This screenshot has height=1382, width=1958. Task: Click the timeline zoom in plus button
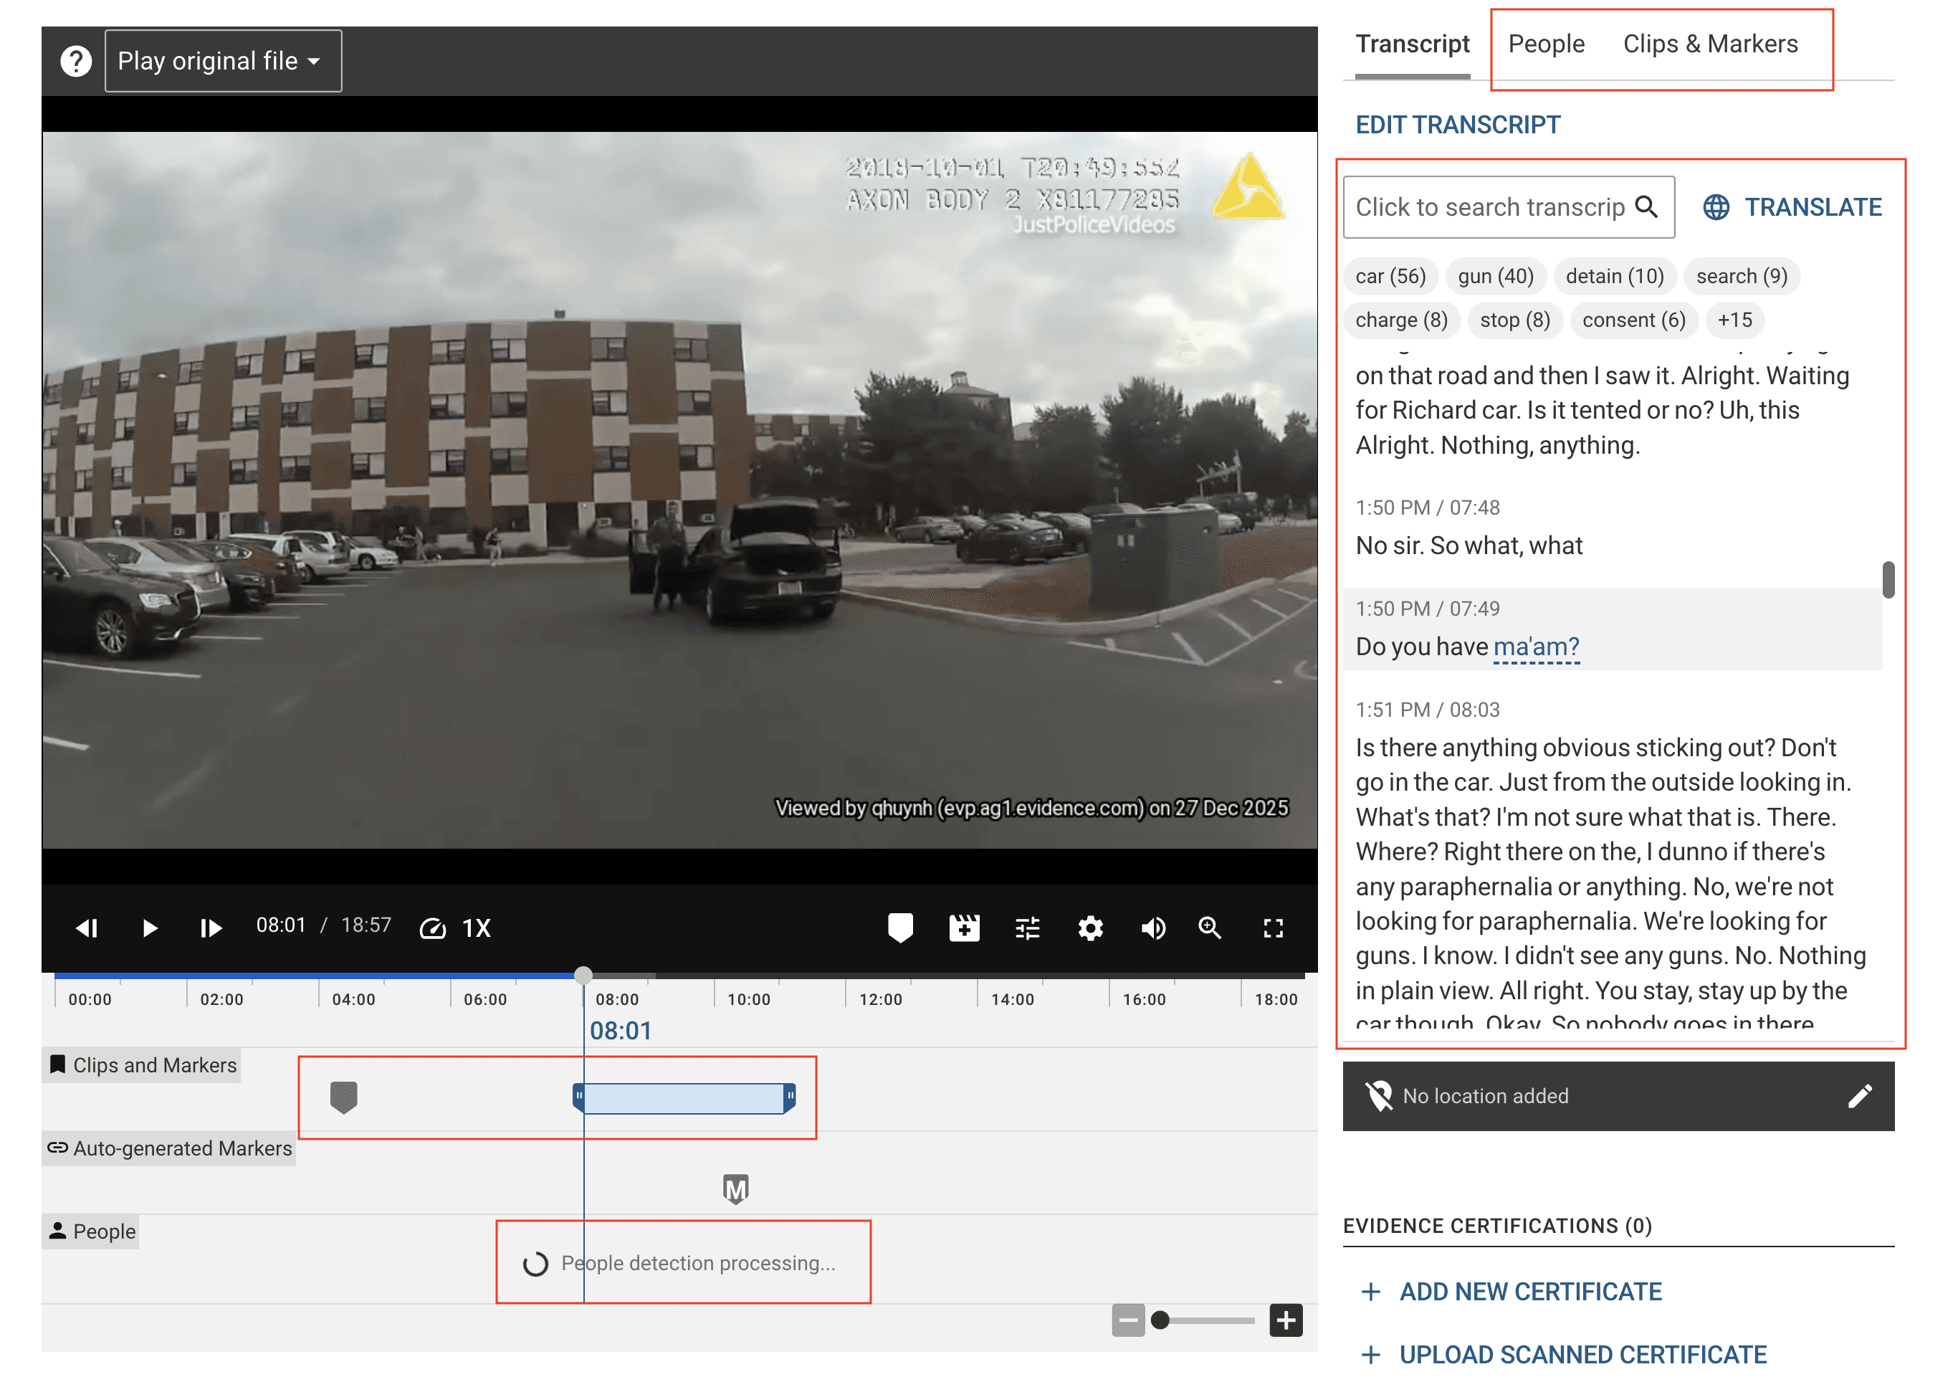pos(1285,1320)
